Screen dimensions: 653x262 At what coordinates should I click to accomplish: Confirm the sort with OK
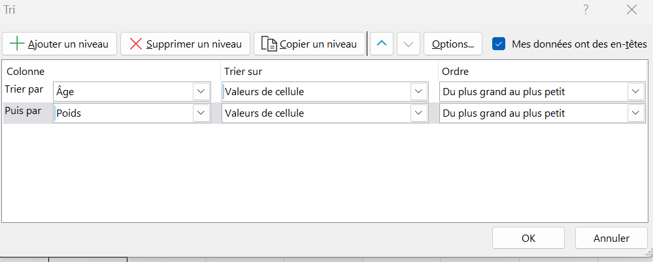coord(528,239)
